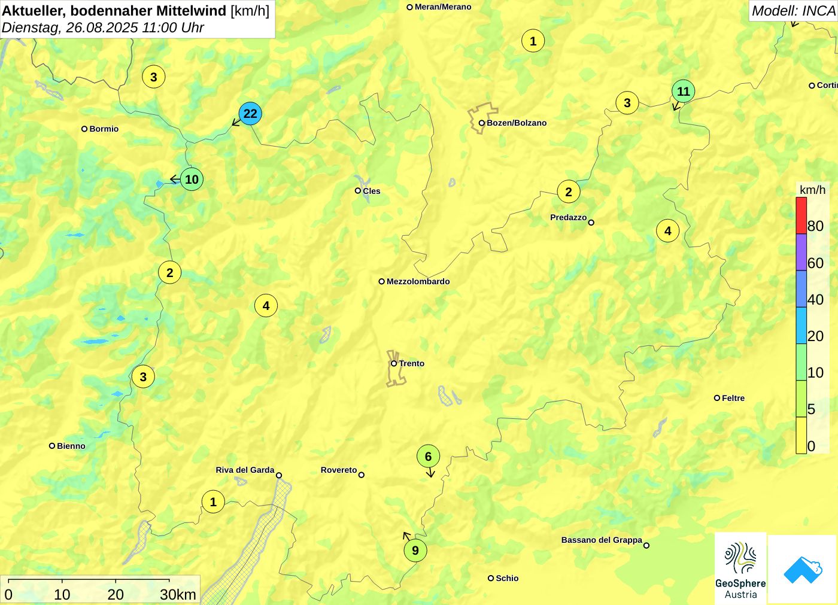Click the blue cloud app logo
The width and height of the screenshot is (838, 605).
(x=803, y=570)
